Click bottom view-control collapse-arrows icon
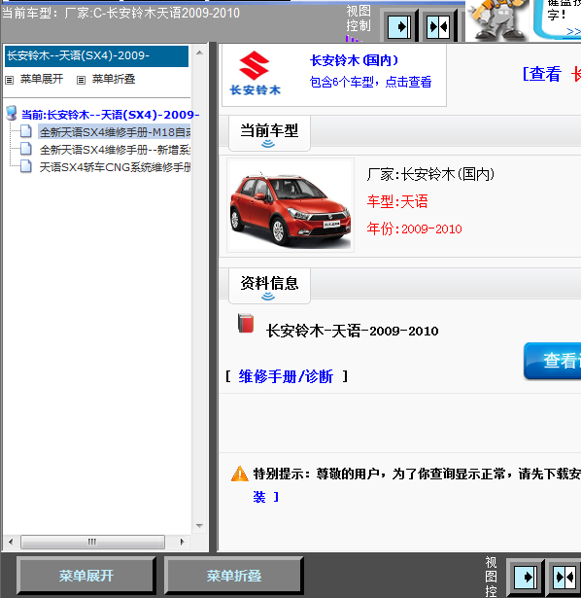Viewport: 581px width, 598px height. [564, 577]
